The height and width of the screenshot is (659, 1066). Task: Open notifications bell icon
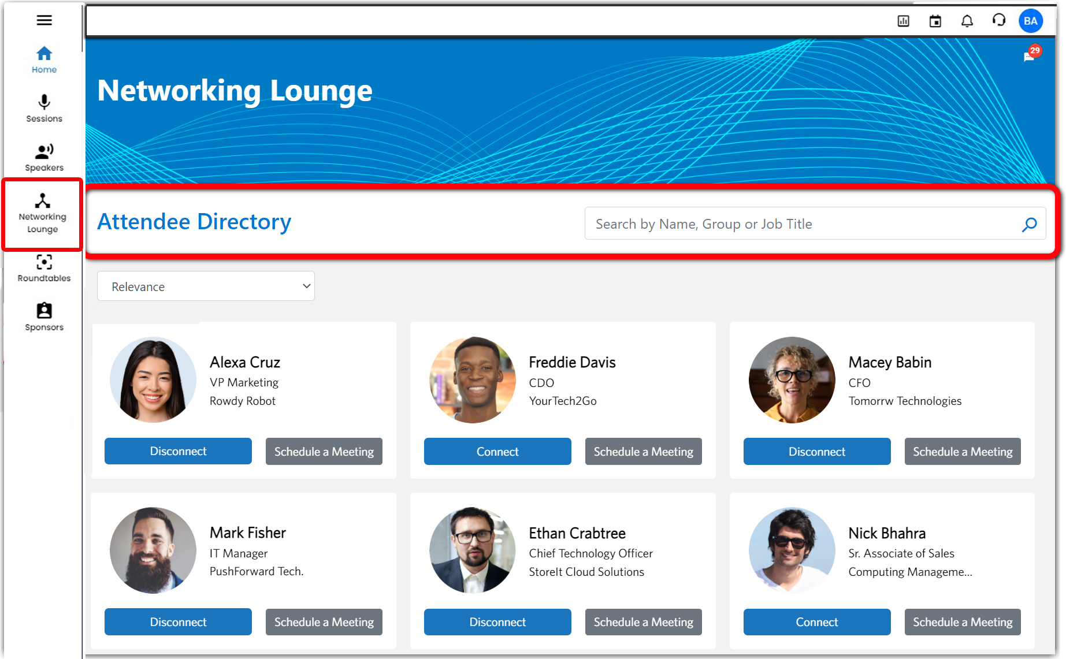[967, 21]
